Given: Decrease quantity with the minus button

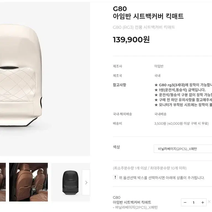Looking at the screenshot, I should [x=185, y=202].
